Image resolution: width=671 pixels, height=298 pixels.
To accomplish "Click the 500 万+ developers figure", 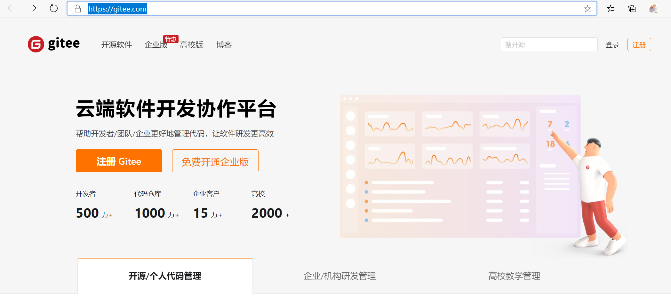I will [x=94, y=213].
